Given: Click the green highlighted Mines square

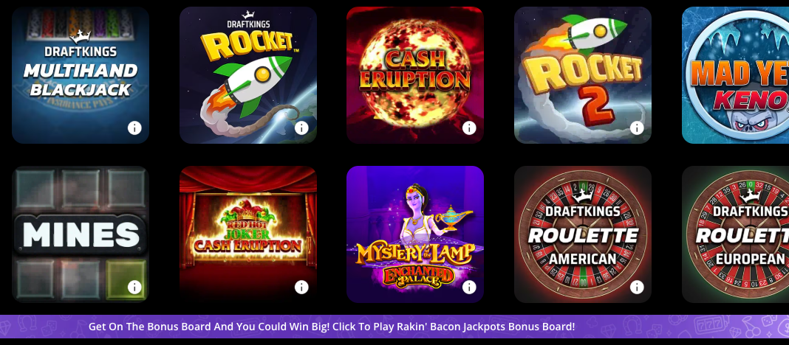Looking at the screenshot, I should 126,279.
